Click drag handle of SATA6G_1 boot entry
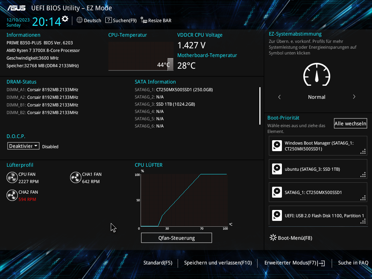 click(363, 198)
